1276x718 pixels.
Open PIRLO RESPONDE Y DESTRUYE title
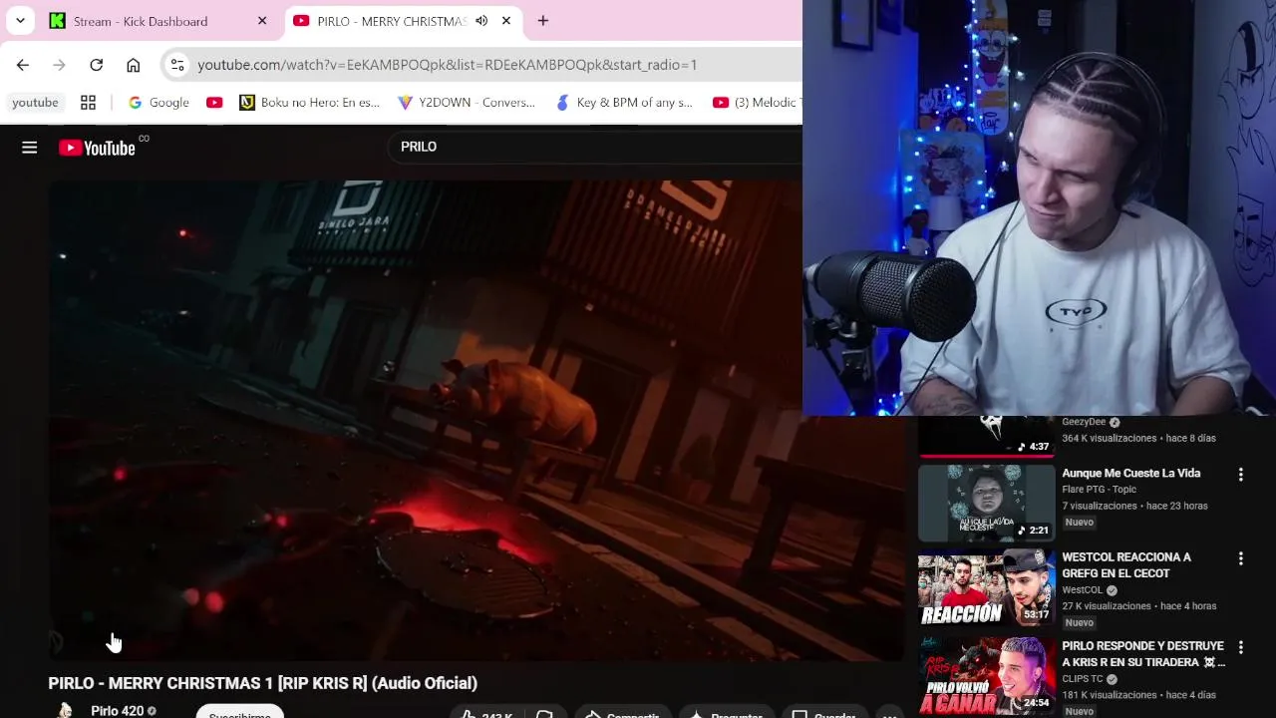pyautogui.click(x=1142, y=654)
